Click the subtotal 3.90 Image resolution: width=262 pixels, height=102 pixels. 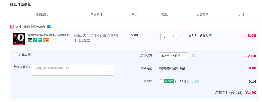click(252, 36)
